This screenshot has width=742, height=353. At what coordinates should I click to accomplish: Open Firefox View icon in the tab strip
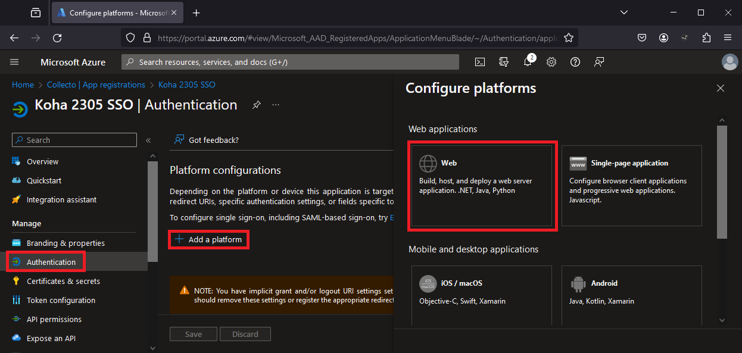[36, 13]
